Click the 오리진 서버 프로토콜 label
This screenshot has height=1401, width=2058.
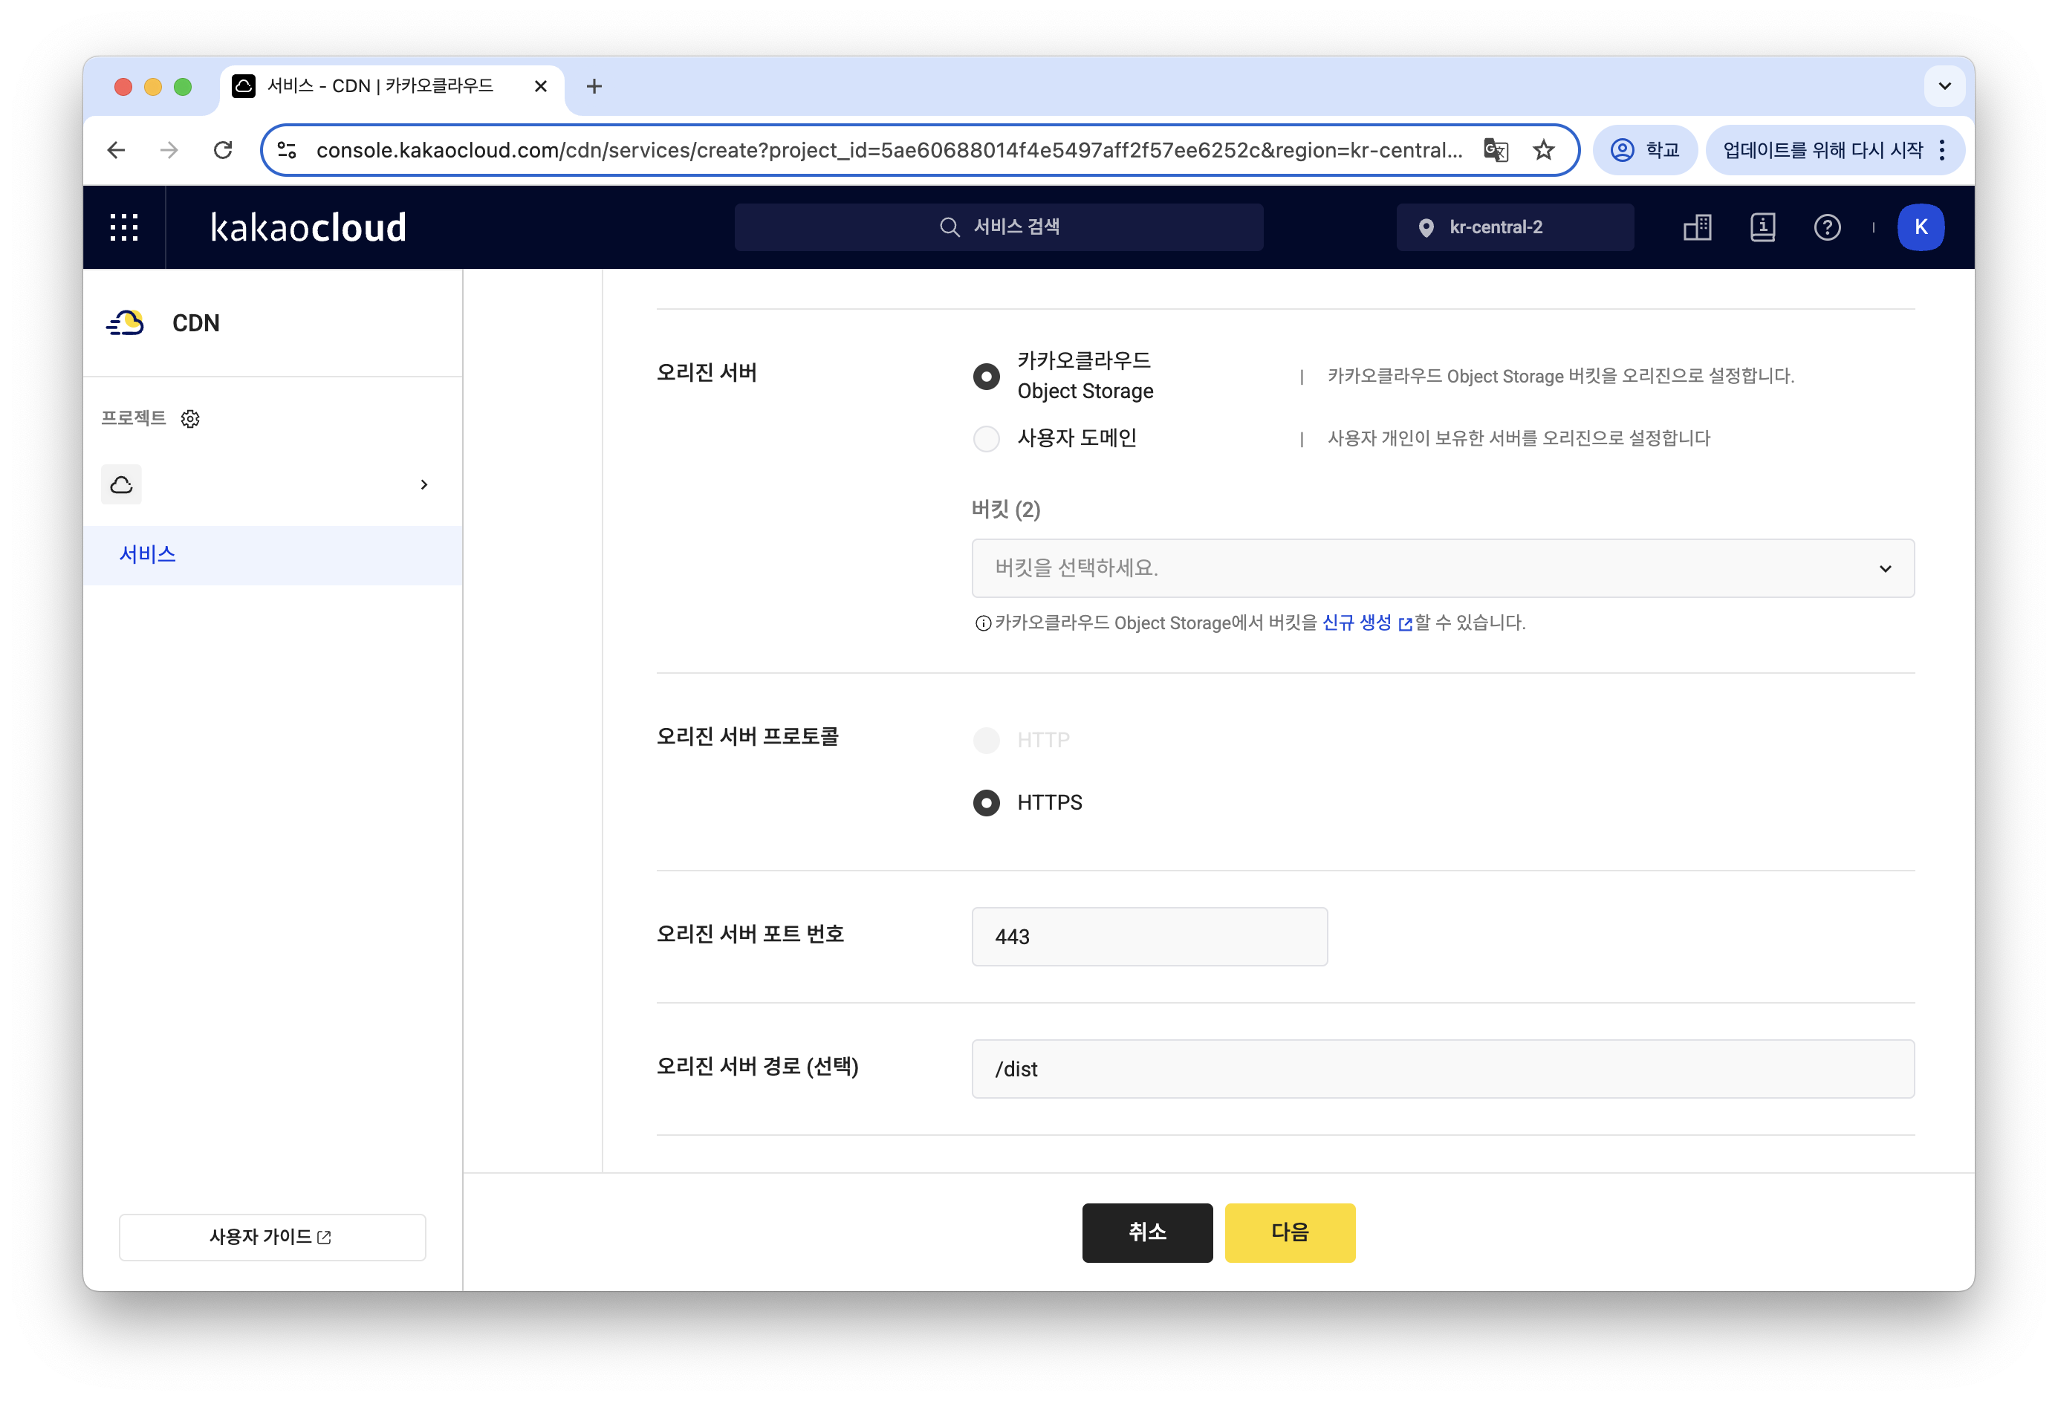coord(747,737)
